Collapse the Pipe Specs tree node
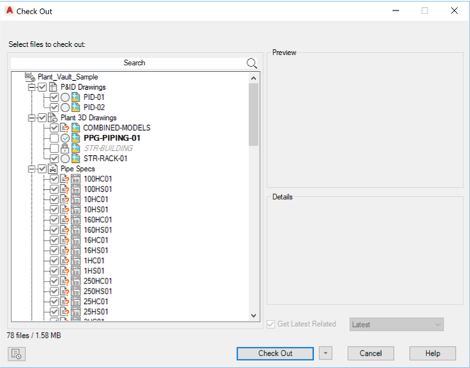 [x=31, y=169]
